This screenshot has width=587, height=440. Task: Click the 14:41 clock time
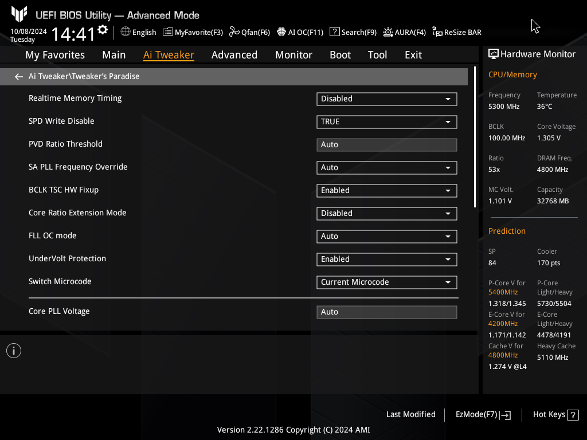(73, 34)
